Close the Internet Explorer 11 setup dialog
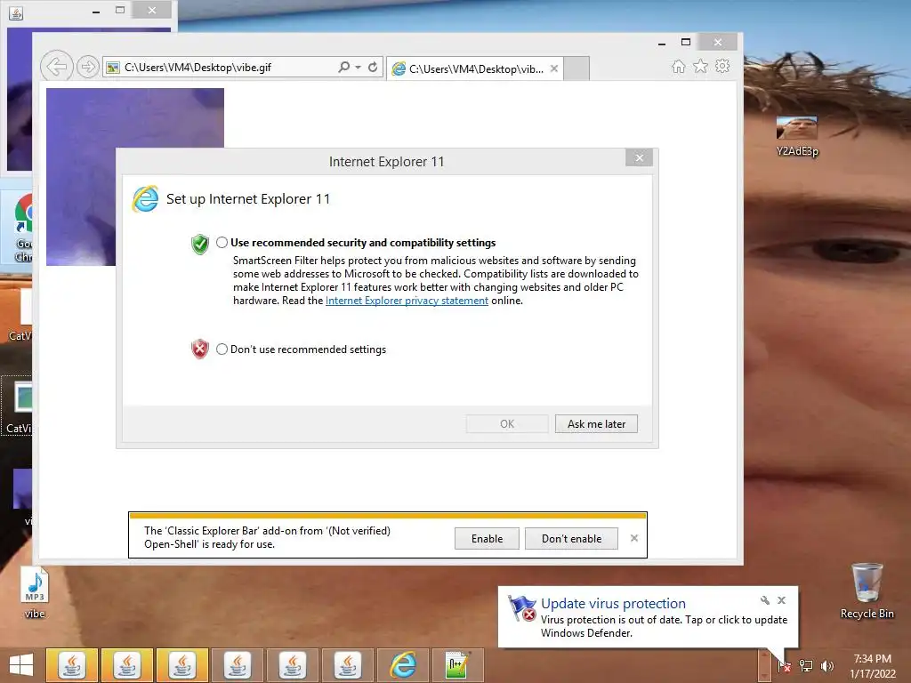The height and width of the screenshot is (683, 911). [639, 158]
